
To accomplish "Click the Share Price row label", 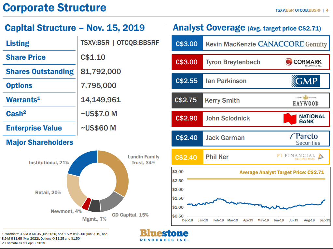I will tap(26, 57).
